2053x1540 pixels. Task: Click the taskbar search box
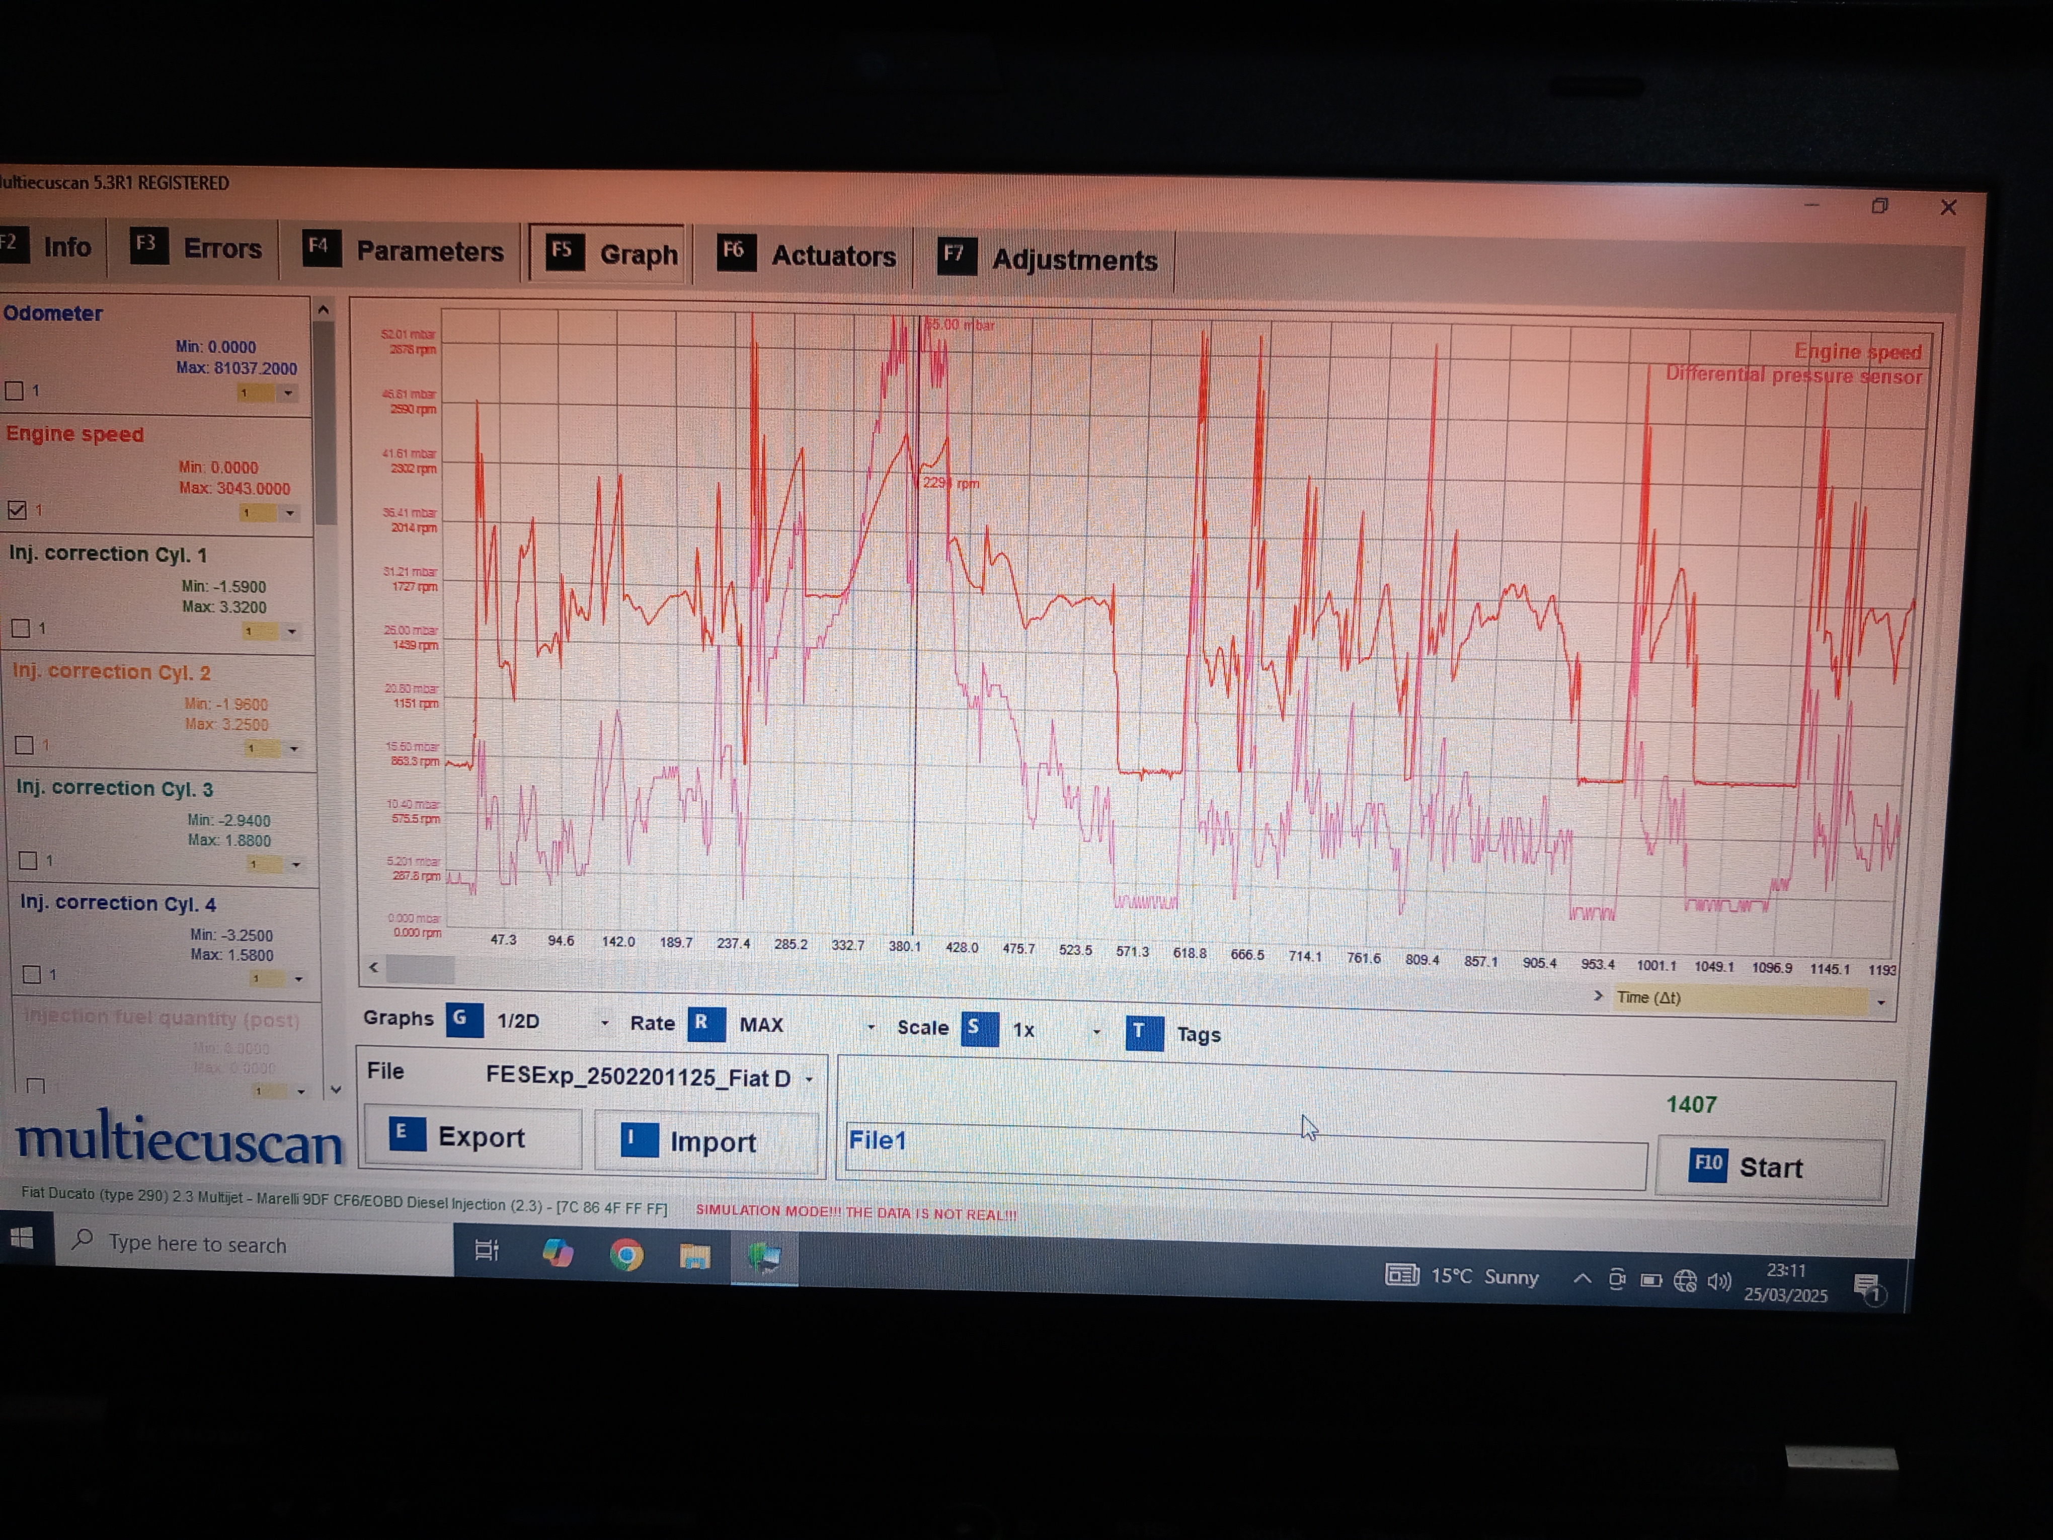point(254,1244)
